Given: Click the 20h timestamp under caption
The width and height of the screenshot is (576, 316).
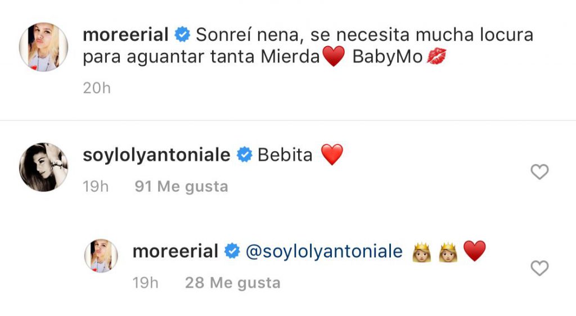Looking at the screenshot, I should (x=97, y=88).
